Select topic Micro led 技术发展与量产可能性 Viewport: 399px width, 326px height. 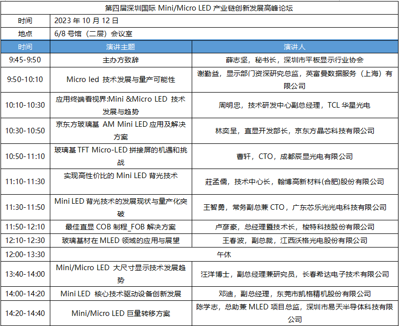[121, 79]
